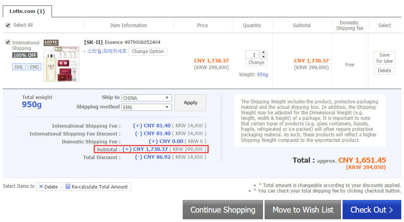
Task: Click the EMS shipping badge
Action: click(34, 67)
